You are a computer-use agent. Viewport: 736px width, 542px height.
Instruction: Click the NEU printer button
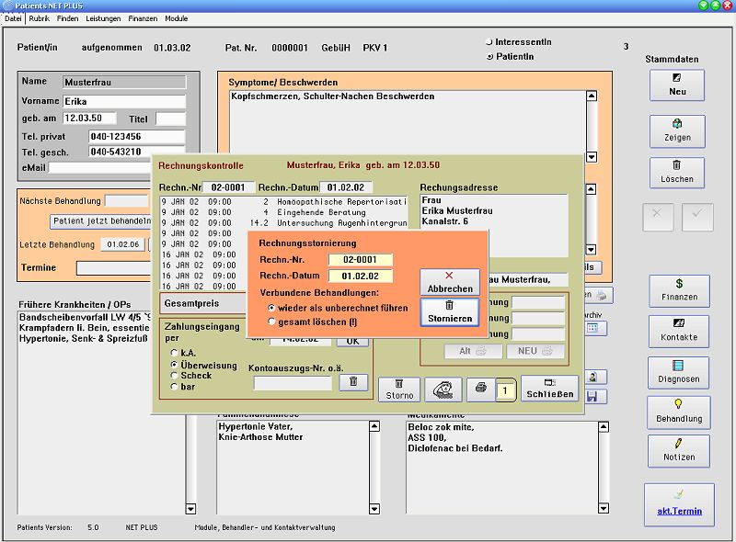pos(535,351)
